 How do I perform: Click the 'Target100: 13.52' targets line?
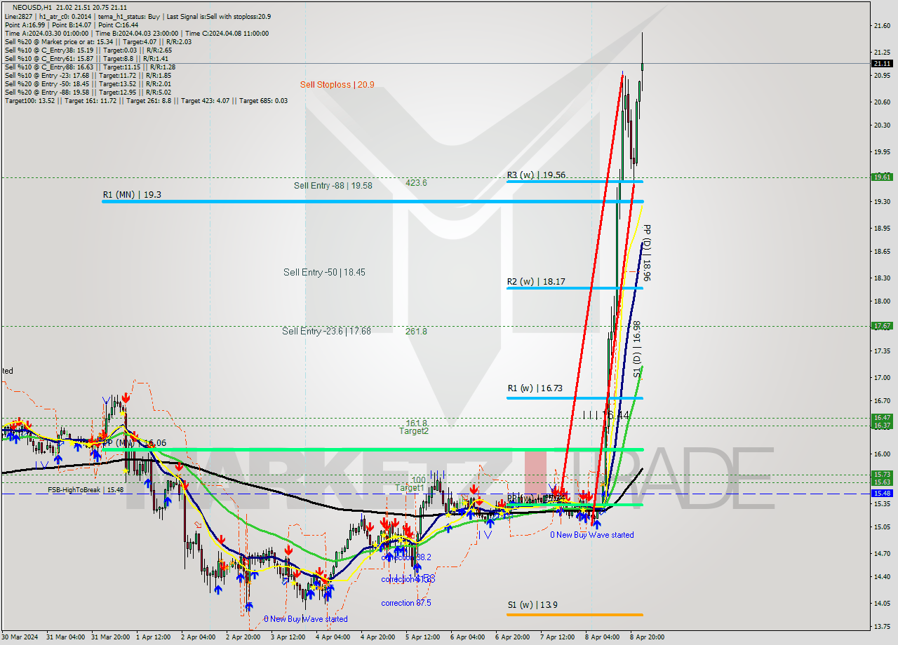[x=146, y=100]
